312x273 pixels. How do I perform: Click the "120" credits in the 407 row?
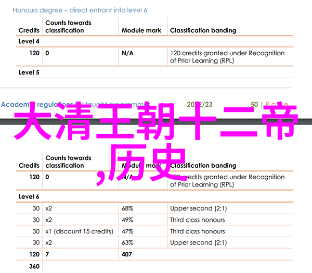point(34,254)
